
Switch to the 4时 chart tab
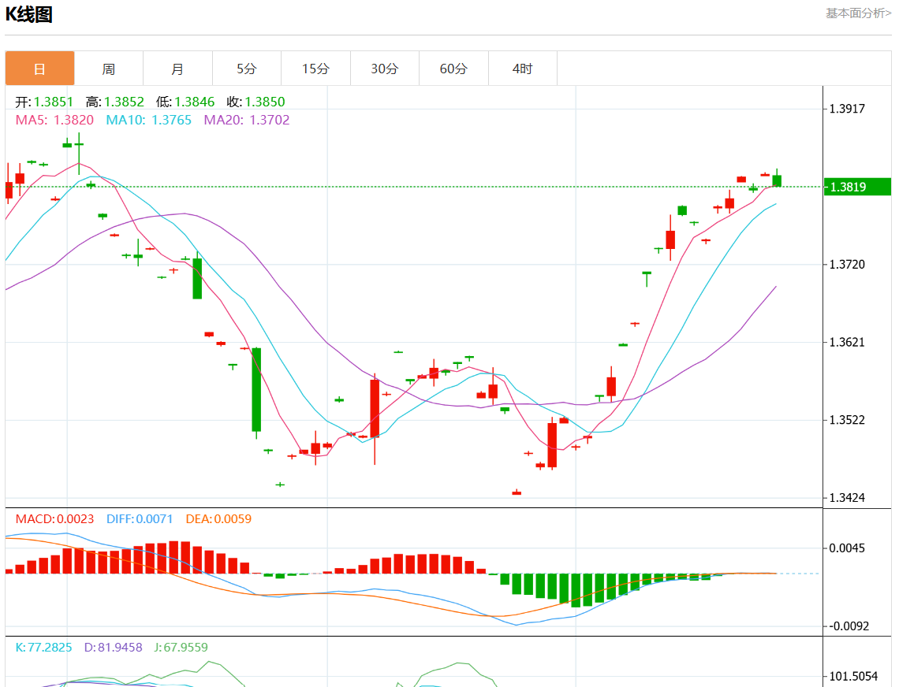(x=522, y=69)
